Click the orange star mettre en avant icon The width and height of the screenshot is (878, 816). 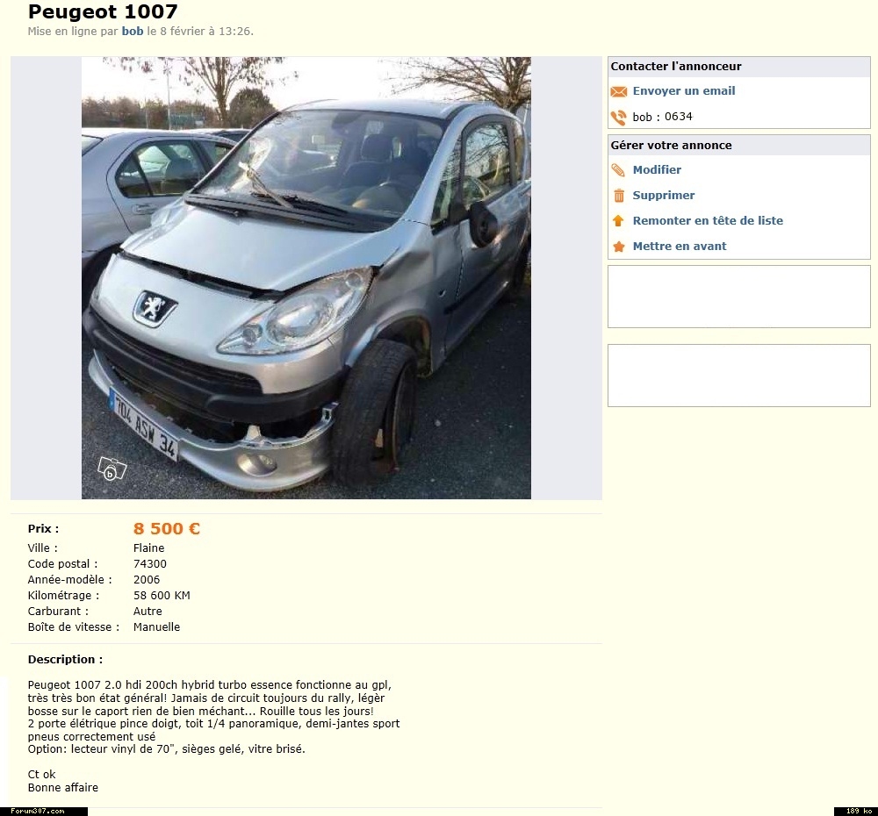pyautogui.click(x=619, y=247)
